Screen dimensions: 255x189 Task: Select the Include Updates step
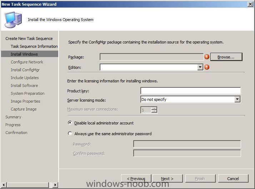pyautogui.click(x=25, y=78)
